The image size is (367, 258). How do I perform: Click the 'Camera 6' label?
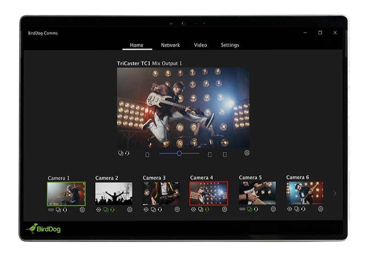297,177
